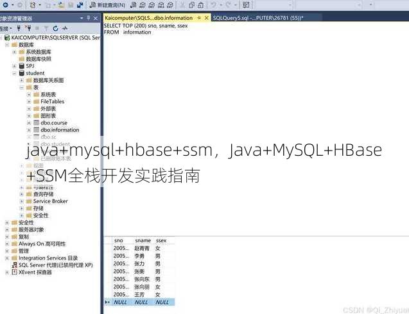Open the dropdown arrow beside the back navigation icon
The image size is (409, 314).
(13, 4)
